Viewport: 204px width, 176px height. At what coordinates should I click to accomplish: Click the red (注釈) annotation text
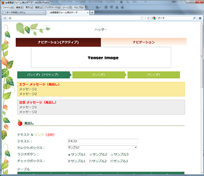coord(50,134)
